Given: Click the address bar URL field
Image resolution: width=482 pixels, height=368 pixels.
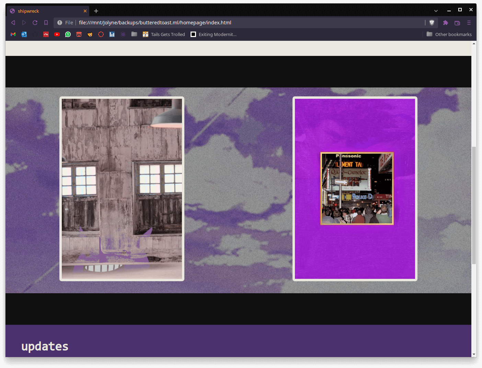Looking at the screenshot, I should tap(240, 23).
